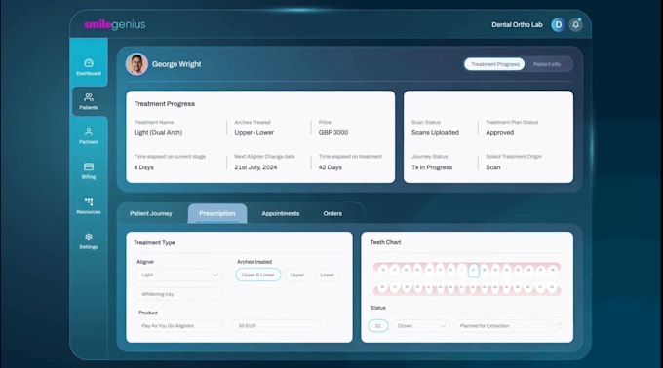Open the Orders tab
The height and width of the screenshot is (368, 663).
(332, 213)
